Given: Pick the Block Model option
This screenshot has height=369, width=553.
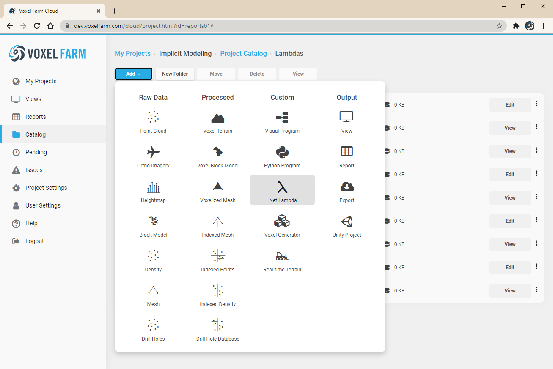Looking at the screenshot, I should 153,227.
